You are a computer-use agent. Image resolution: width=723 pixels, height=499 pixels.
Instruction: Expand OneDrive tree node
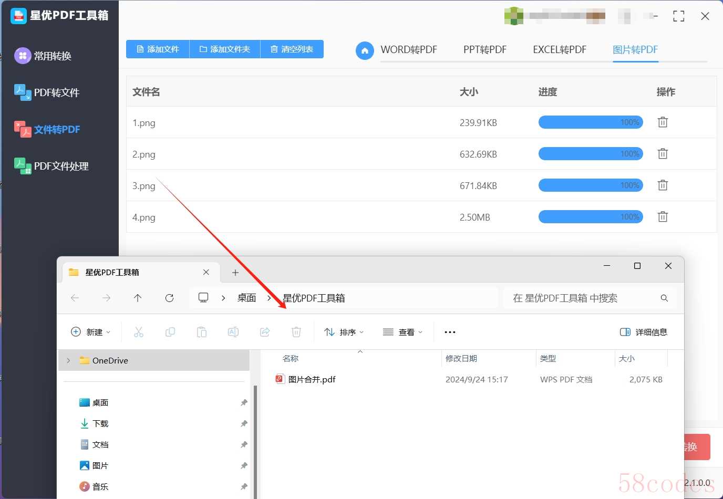[x=68, y=360]
